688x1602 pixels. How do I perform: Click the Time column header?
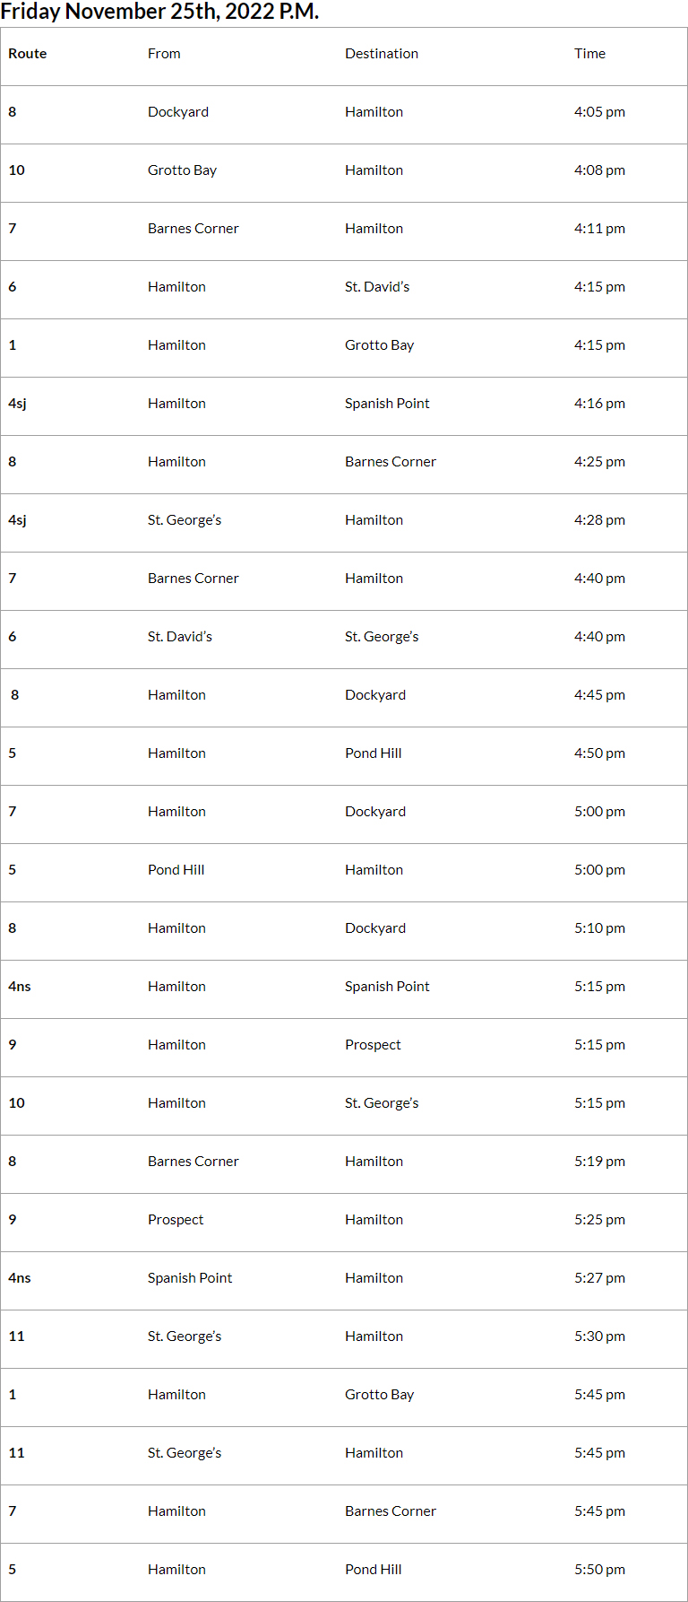coord(590,54)
